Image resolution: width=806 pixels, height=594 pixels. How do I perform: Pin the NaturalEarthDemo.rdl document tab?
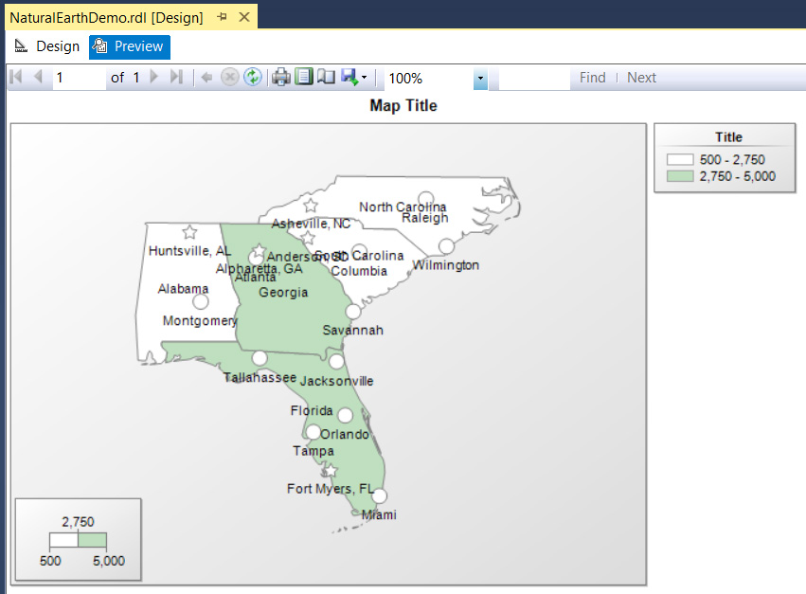[x=222, y=17]
